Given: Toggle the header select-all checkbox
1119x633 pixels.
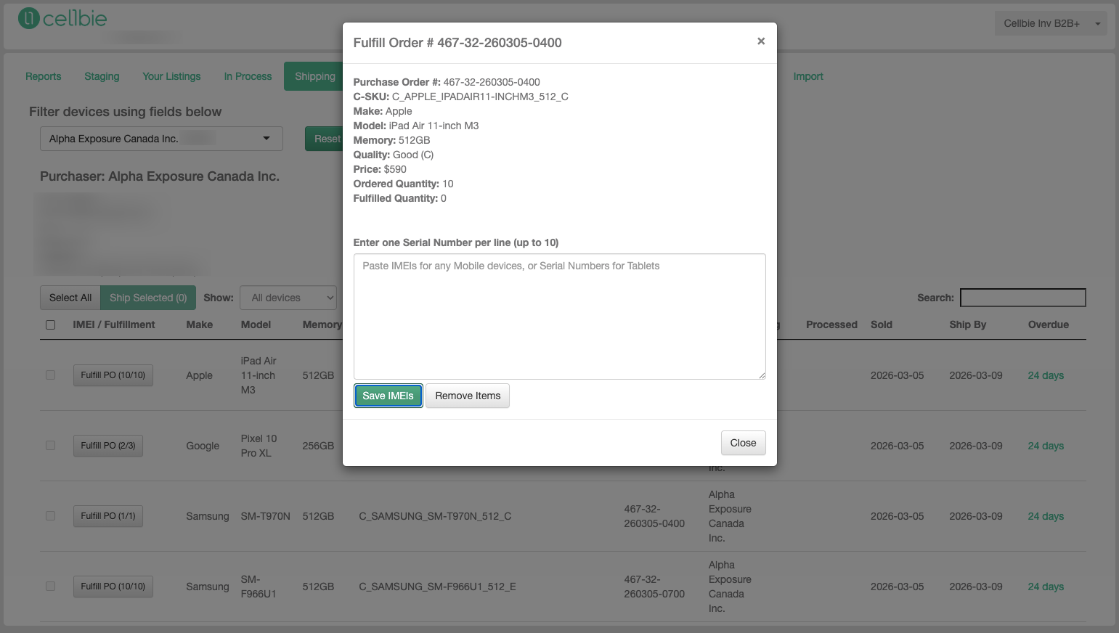Looking at the screenshot, I should [x=50, y=324].
